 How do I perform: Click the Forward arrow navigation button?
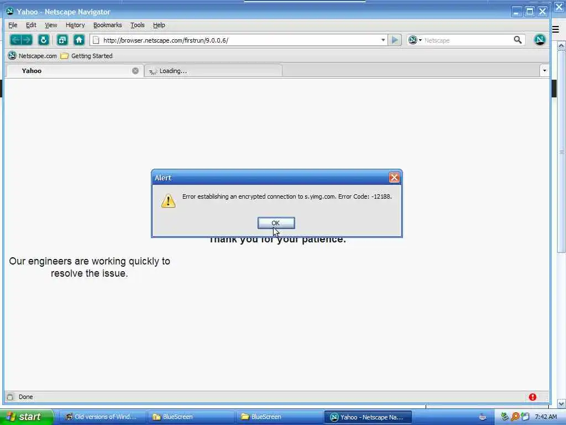coord(27,40)
